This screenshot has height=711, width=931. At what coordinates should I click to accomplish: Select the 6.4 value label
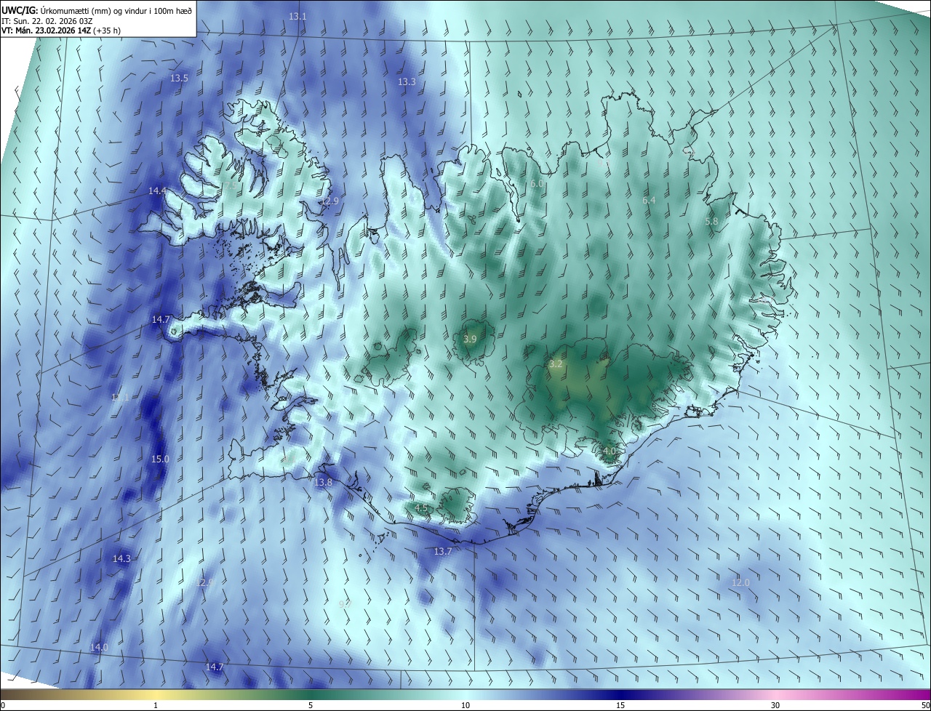649,200
